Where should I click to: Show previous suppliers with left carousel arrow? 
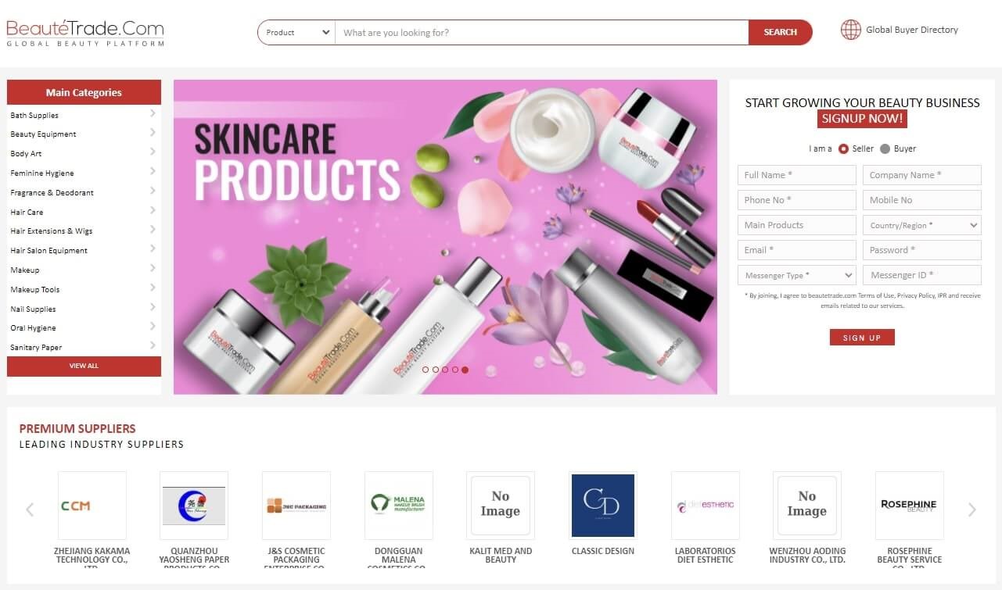[30, 510]
